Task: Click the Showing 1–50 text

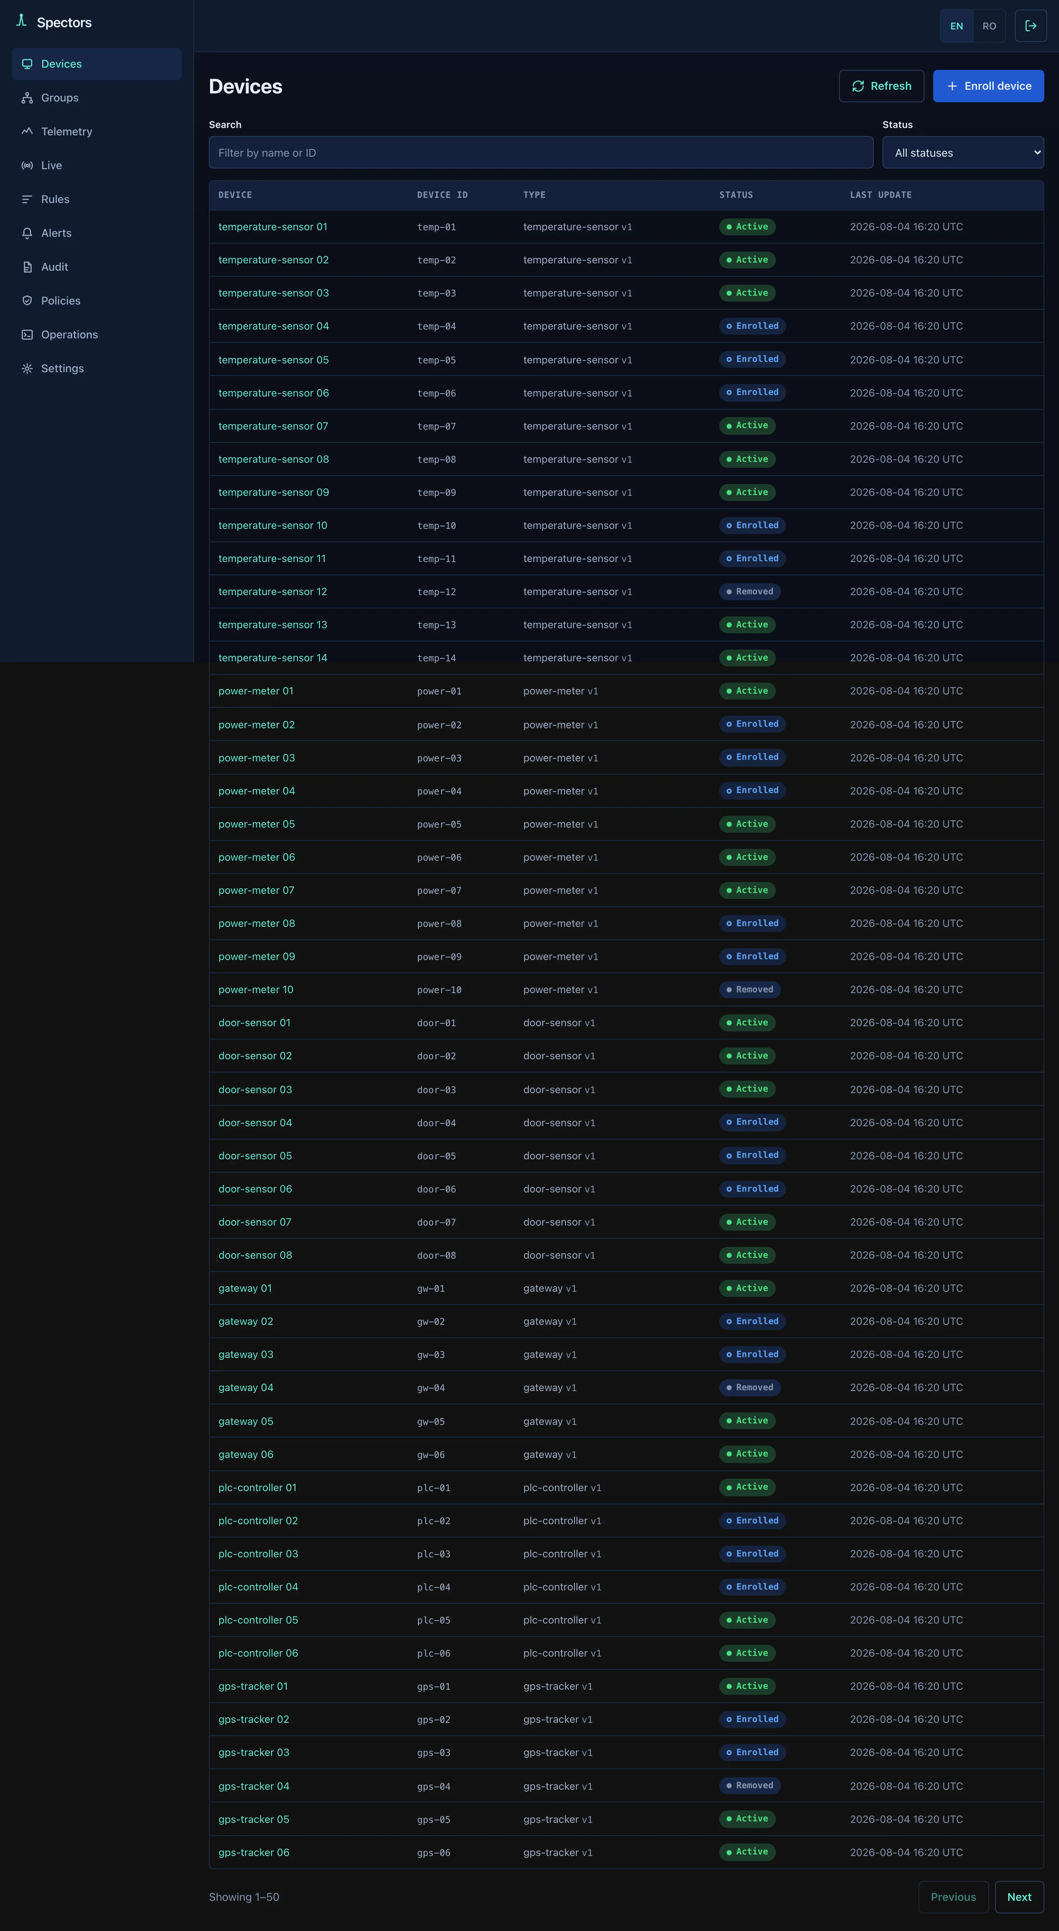Action: tap(243, 1896)
